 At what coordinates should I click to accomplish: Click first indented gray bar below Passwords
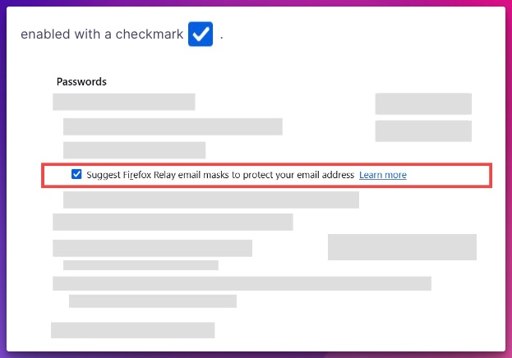click(173, 126)
